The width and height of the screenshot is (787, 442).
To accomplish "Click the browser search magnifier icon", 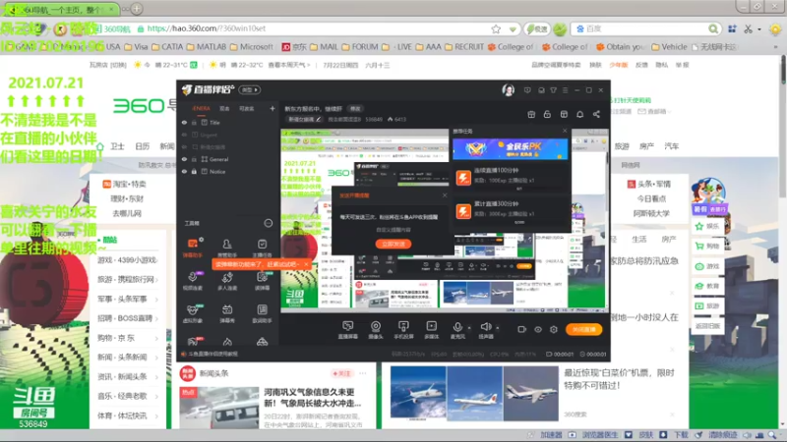I will click(713, 29).
